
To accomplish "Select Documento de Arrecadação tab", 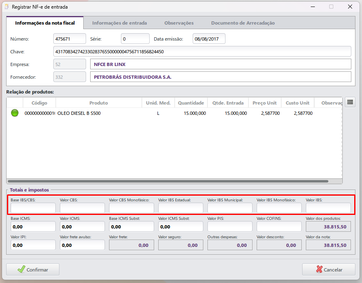I will (243, 23).
